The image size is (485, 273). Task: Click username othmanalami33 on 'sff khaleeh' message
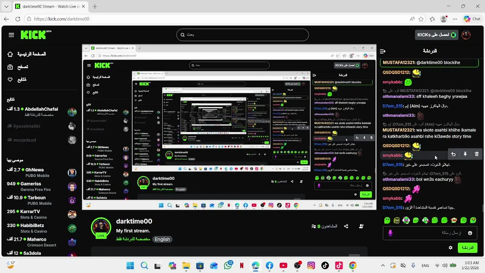coord(399,96)
